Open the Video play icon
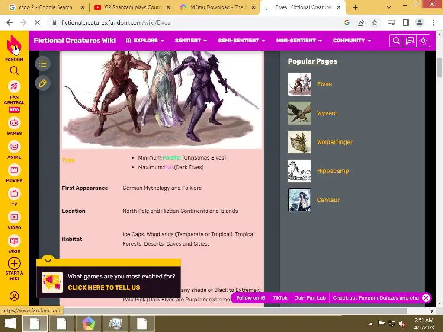The height and width of the screenshot is (332, 443). pos(14,217)
